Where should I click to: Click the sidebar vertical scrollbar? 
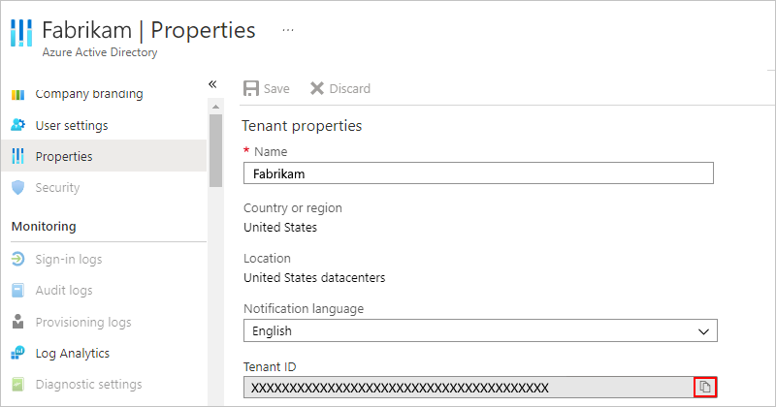pos(214,145)
